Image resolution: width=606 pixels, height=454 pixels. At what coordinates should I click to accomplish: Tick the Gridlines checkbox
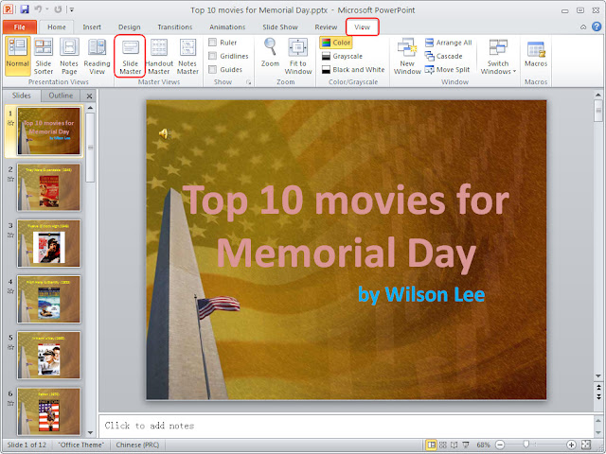point(212,56)
